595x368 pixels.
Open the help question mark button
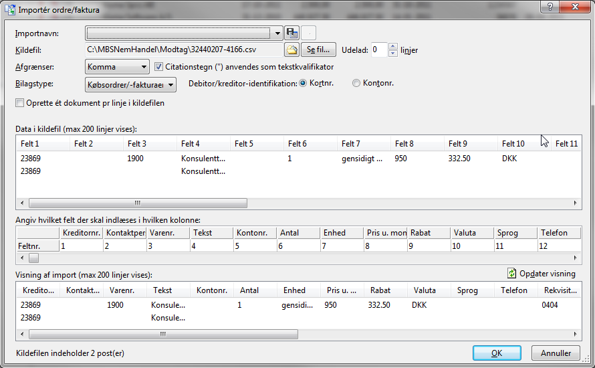(x=550, y=7)
